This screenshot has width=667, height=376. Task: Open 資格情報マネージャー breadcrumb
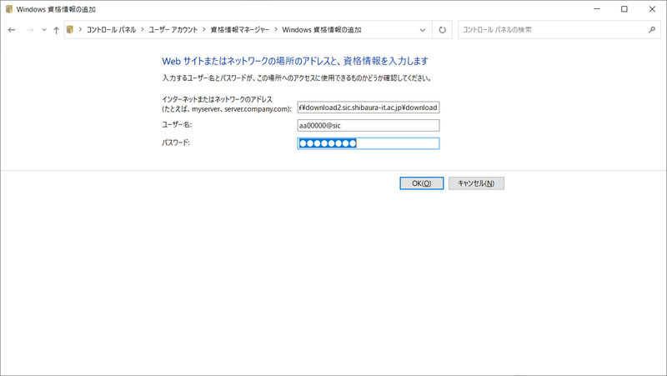click(240, 30)
